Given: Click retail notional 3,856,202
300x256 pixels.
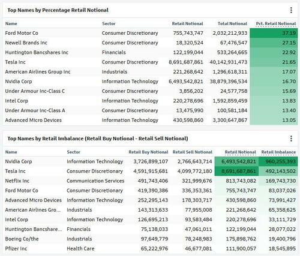Looking at the screenshot, I should pos(191,91).
